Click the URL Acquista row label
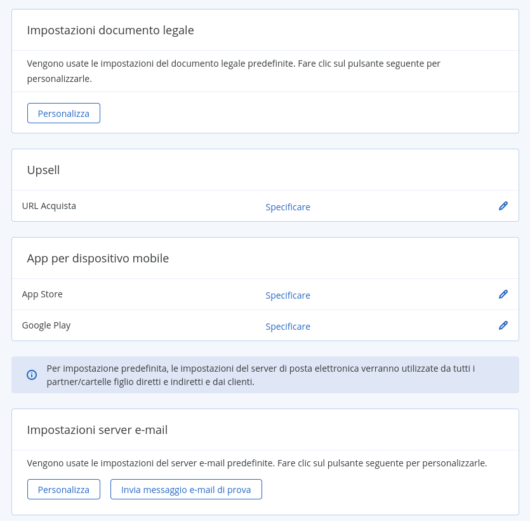 [x=49, y=206]
